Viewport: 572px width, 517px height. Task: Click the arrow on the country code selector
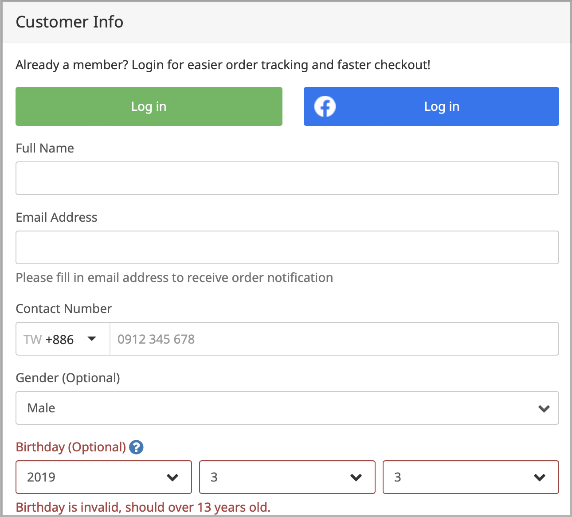click(x=92, y=339)
